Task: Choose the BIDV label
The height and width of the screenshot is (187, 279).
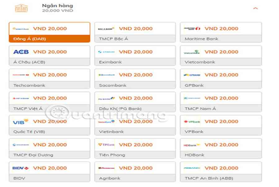Action: [20, 178]
